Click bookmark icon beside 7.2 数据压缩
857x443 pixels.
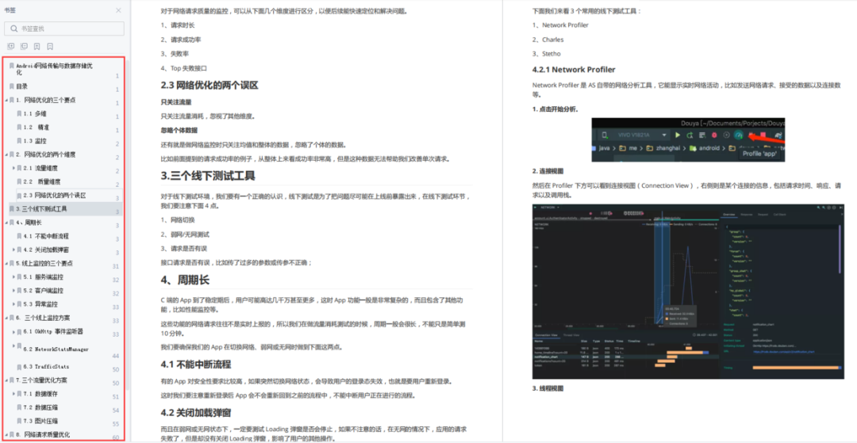coord(19,407)
